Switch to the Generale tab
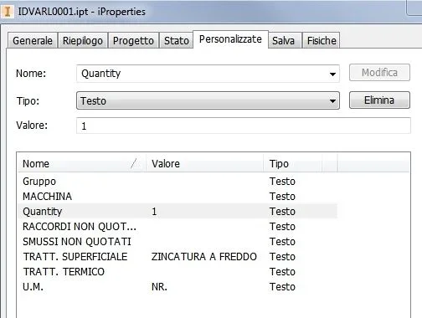This screenshot has width=422, height=318. coord(33,40)
